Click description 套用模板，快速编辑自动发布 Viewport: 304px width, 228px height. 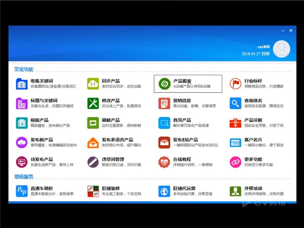click(x=54, y=145)
